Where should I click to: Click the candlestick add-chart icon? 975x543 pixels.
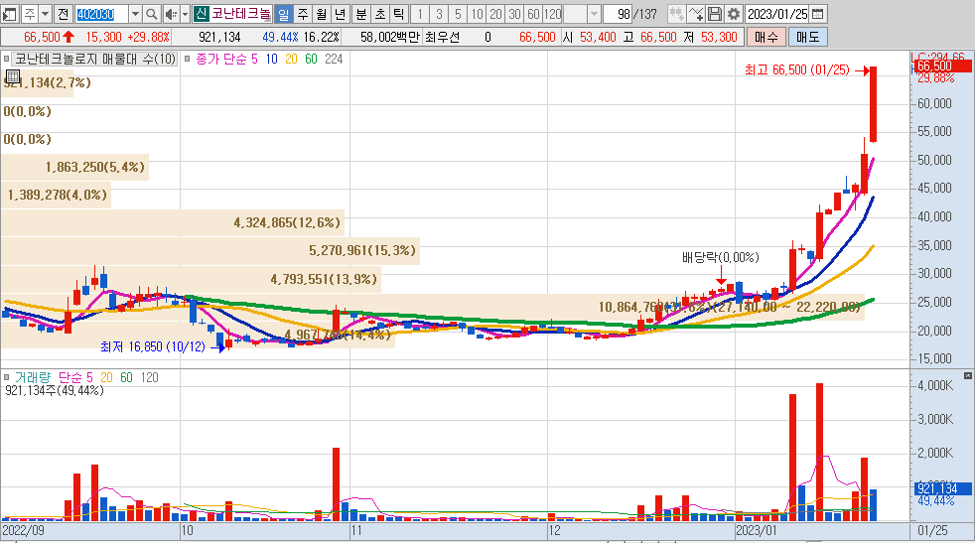click(676, 14)
